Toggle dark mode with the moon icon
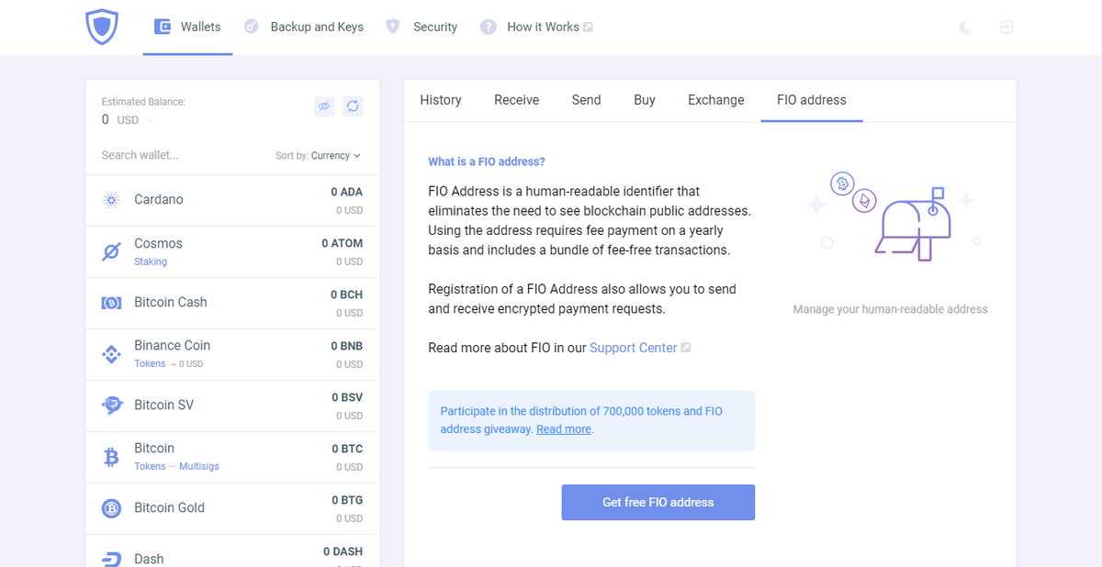The image size is (1102, 567). pos(965,28)
